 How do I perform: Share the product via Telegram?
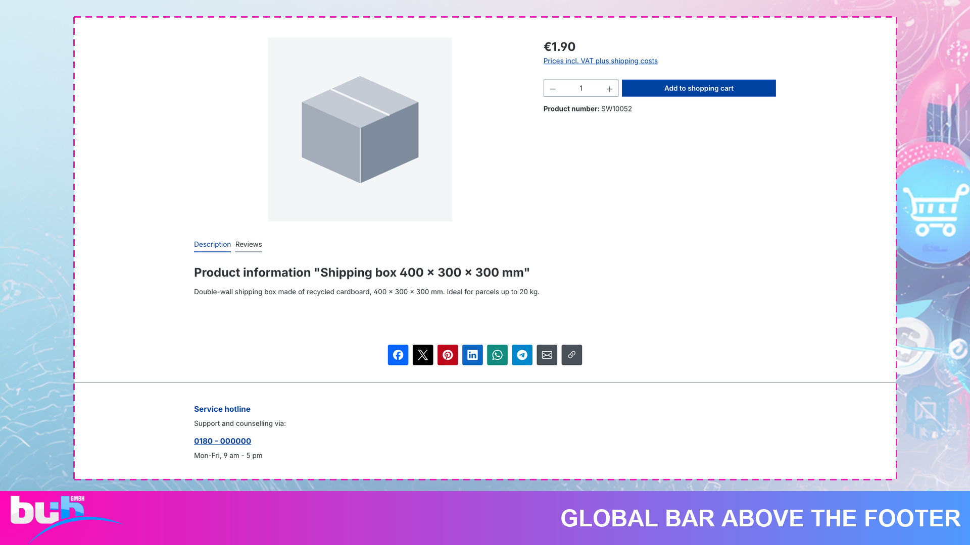(x=522, y=355)
